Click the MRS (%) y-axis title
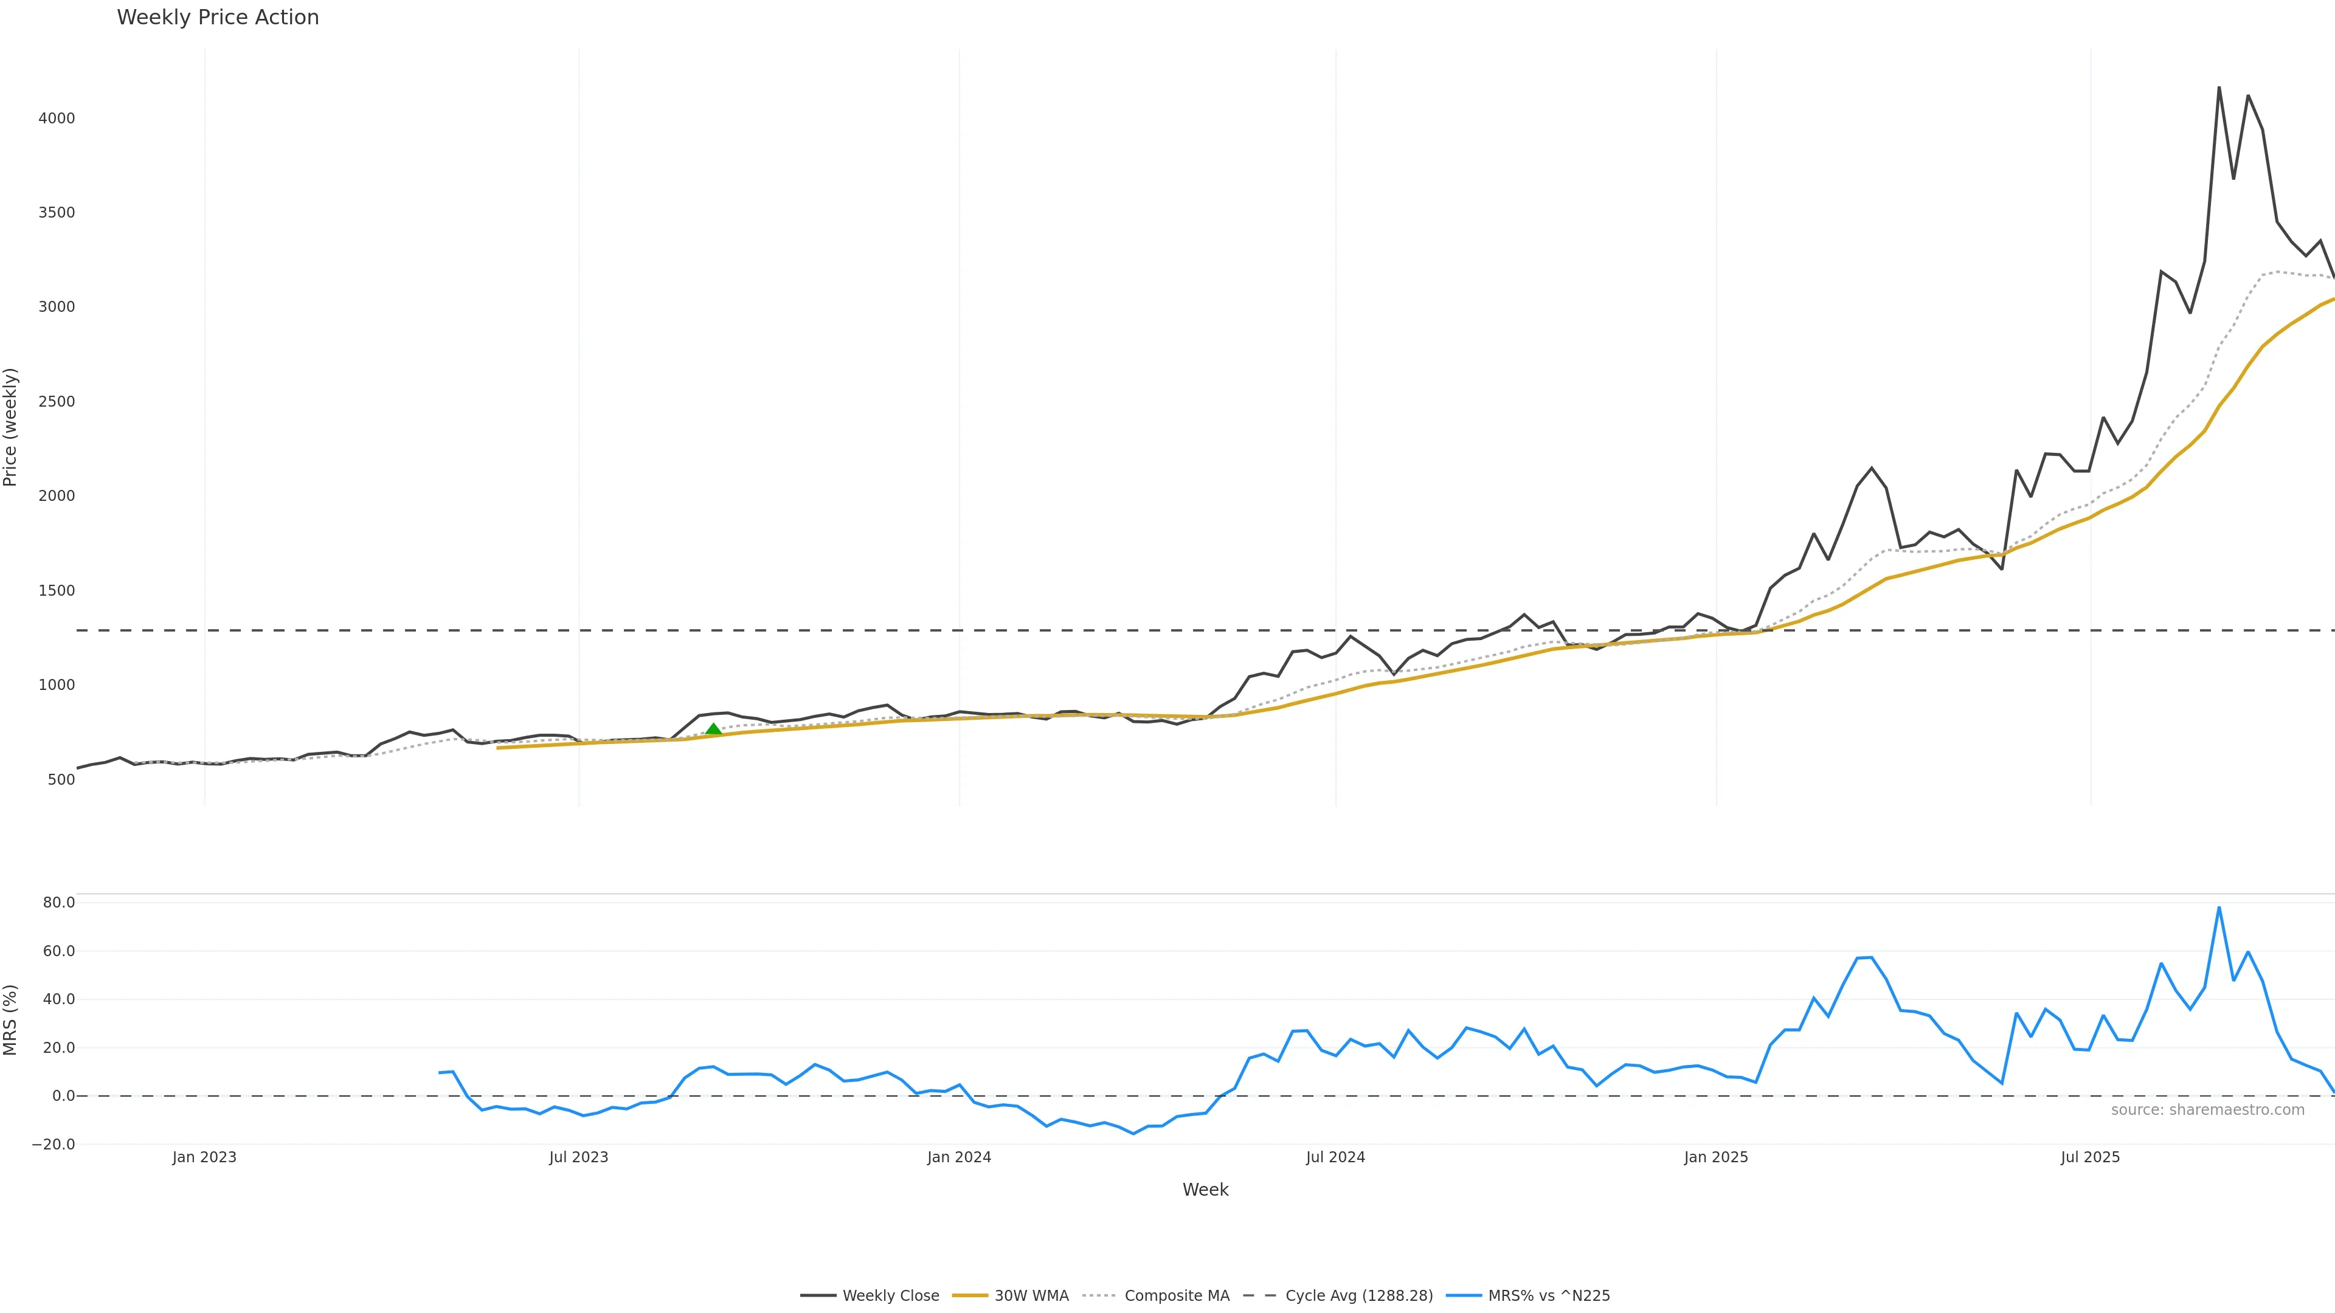Image resolution: width=2335 pixels, height=1313 pixels. coord(11,1019)
